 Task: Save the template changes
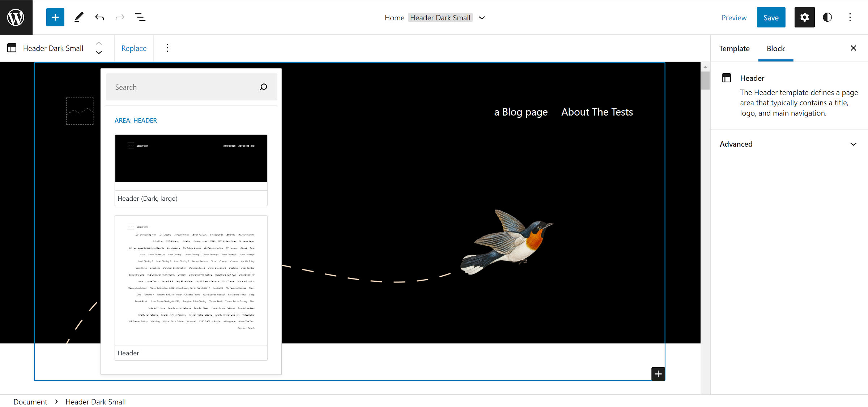click(771, 17)
